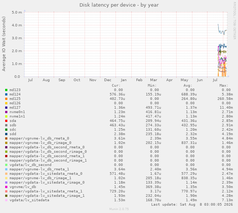Click md127 max value 11.40m

pyautogui.click(x=226, y=107)
